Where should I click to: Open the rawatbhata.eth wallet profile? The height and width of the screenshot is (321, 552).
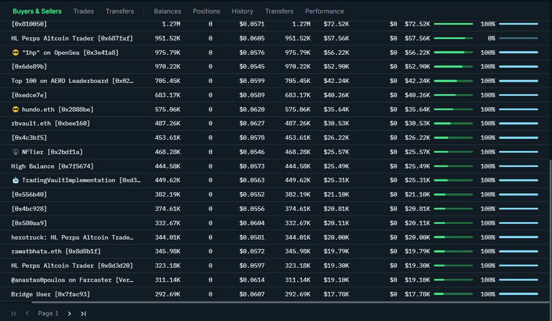56,252
